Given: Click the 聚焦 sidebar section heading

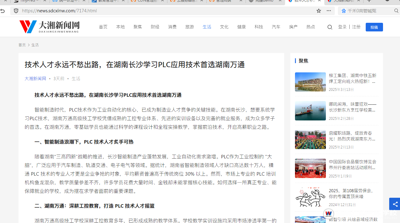Looking at the screenshot, I should (x=303, y=61).
